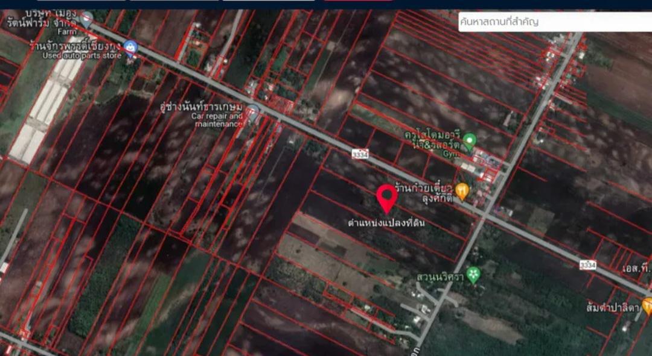Viewport: 652px width, 356px height.
Task: Click the Car repair and maintenance caption
Action: click(x=219, y=120)
